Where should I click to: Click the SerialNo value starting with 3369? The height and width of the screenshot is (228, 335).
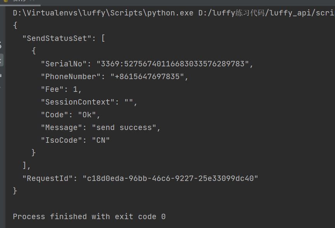[173, 64]
